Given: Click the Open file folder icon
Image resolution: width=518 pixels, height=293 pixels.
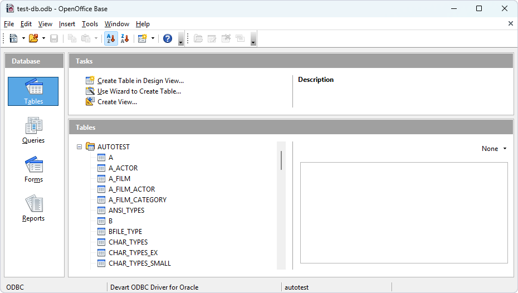Looking at the screenshot, I should tap(33, 38).
